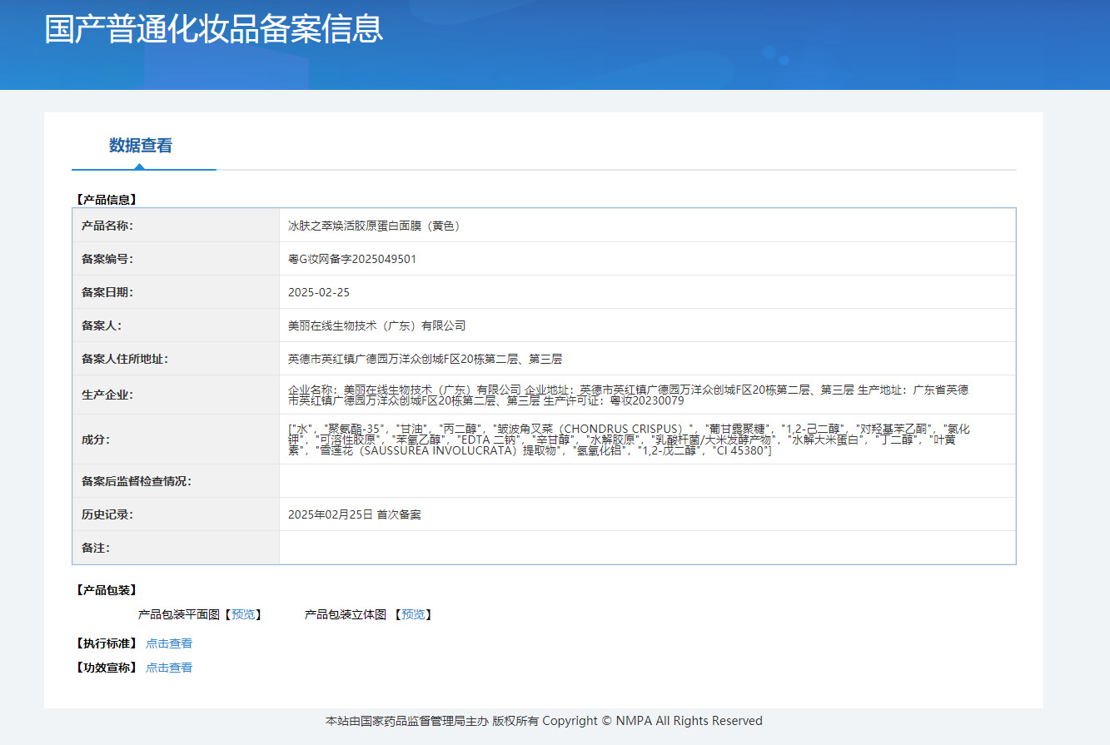Select filing number 粤G妆网备字2025049501
This screenshot has width=1110, height=745.
(x=352, y=259)
